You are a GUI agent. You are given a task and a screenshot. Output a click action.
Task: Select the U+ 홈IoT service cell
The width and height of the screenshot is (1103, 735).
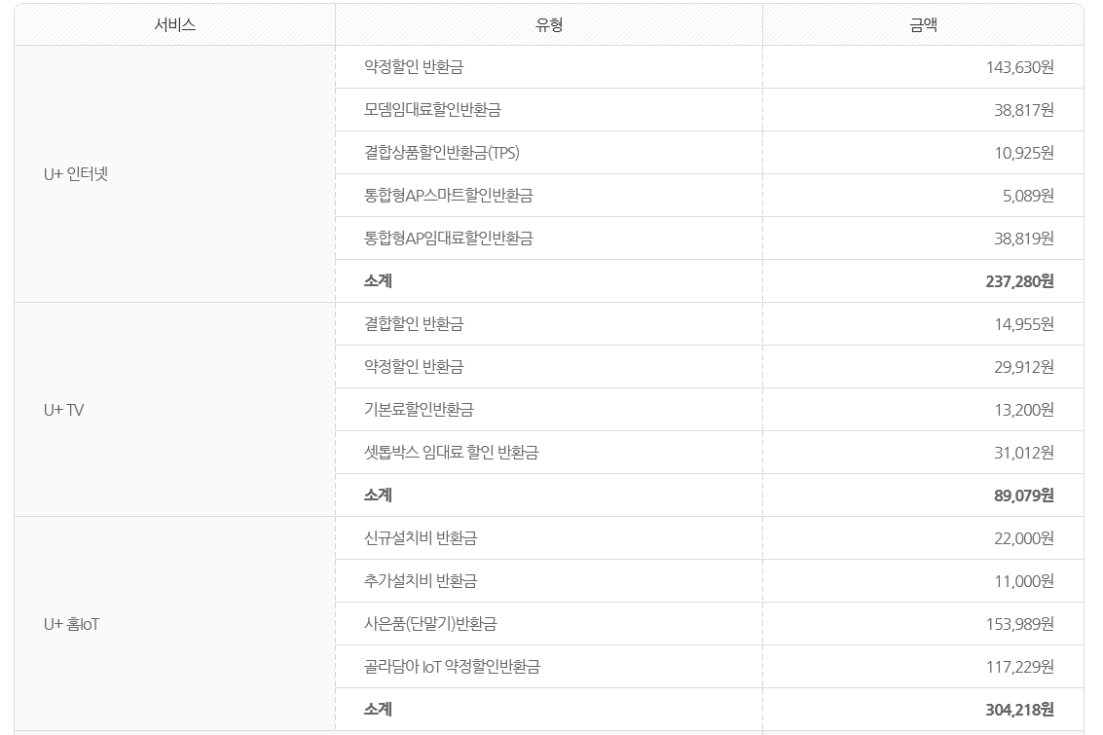[x=174, y=624]
